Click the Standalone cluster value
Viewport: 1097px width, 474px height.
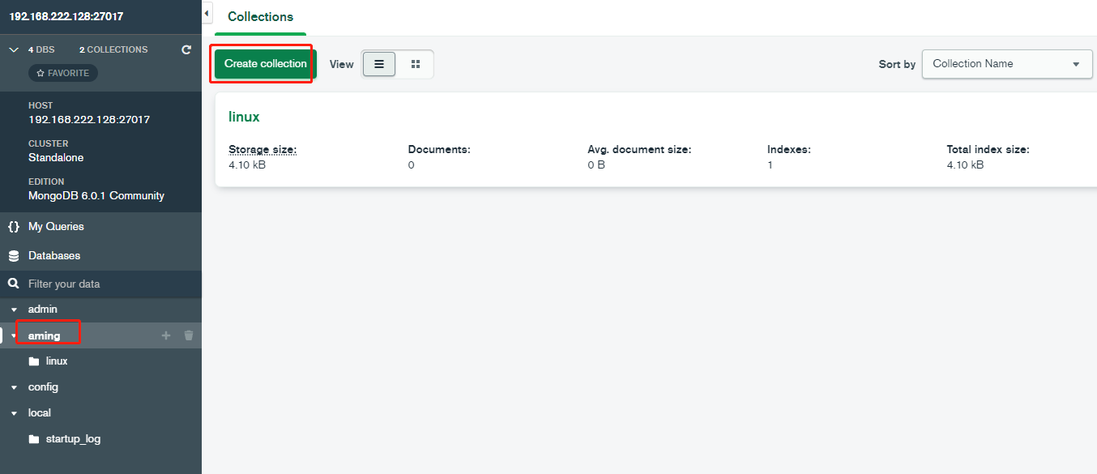[x=56, y=158]
